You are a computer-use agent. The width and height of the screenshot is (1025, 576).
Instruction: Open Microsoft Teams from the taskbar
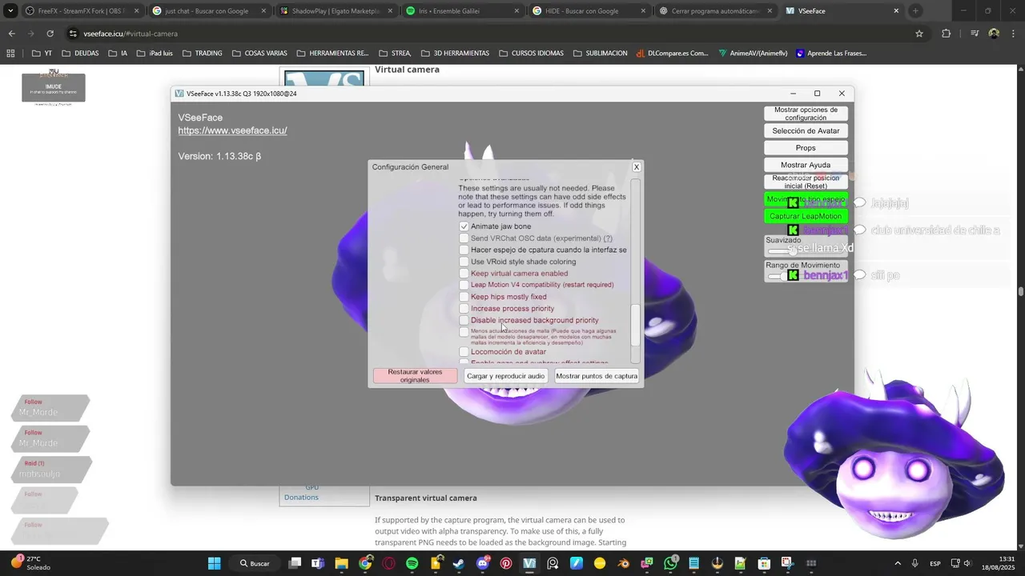(x=318, y=563)
